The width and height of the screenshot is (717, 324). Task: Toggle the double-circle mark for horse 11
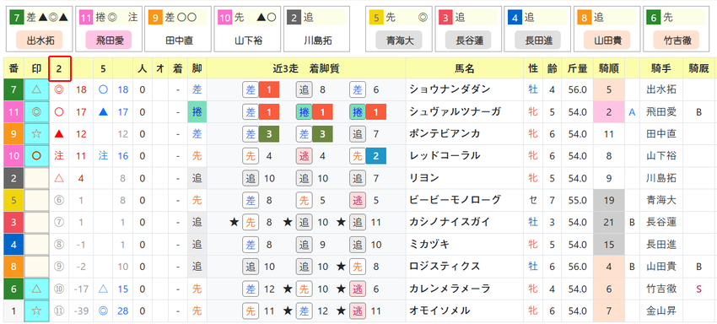36,112
